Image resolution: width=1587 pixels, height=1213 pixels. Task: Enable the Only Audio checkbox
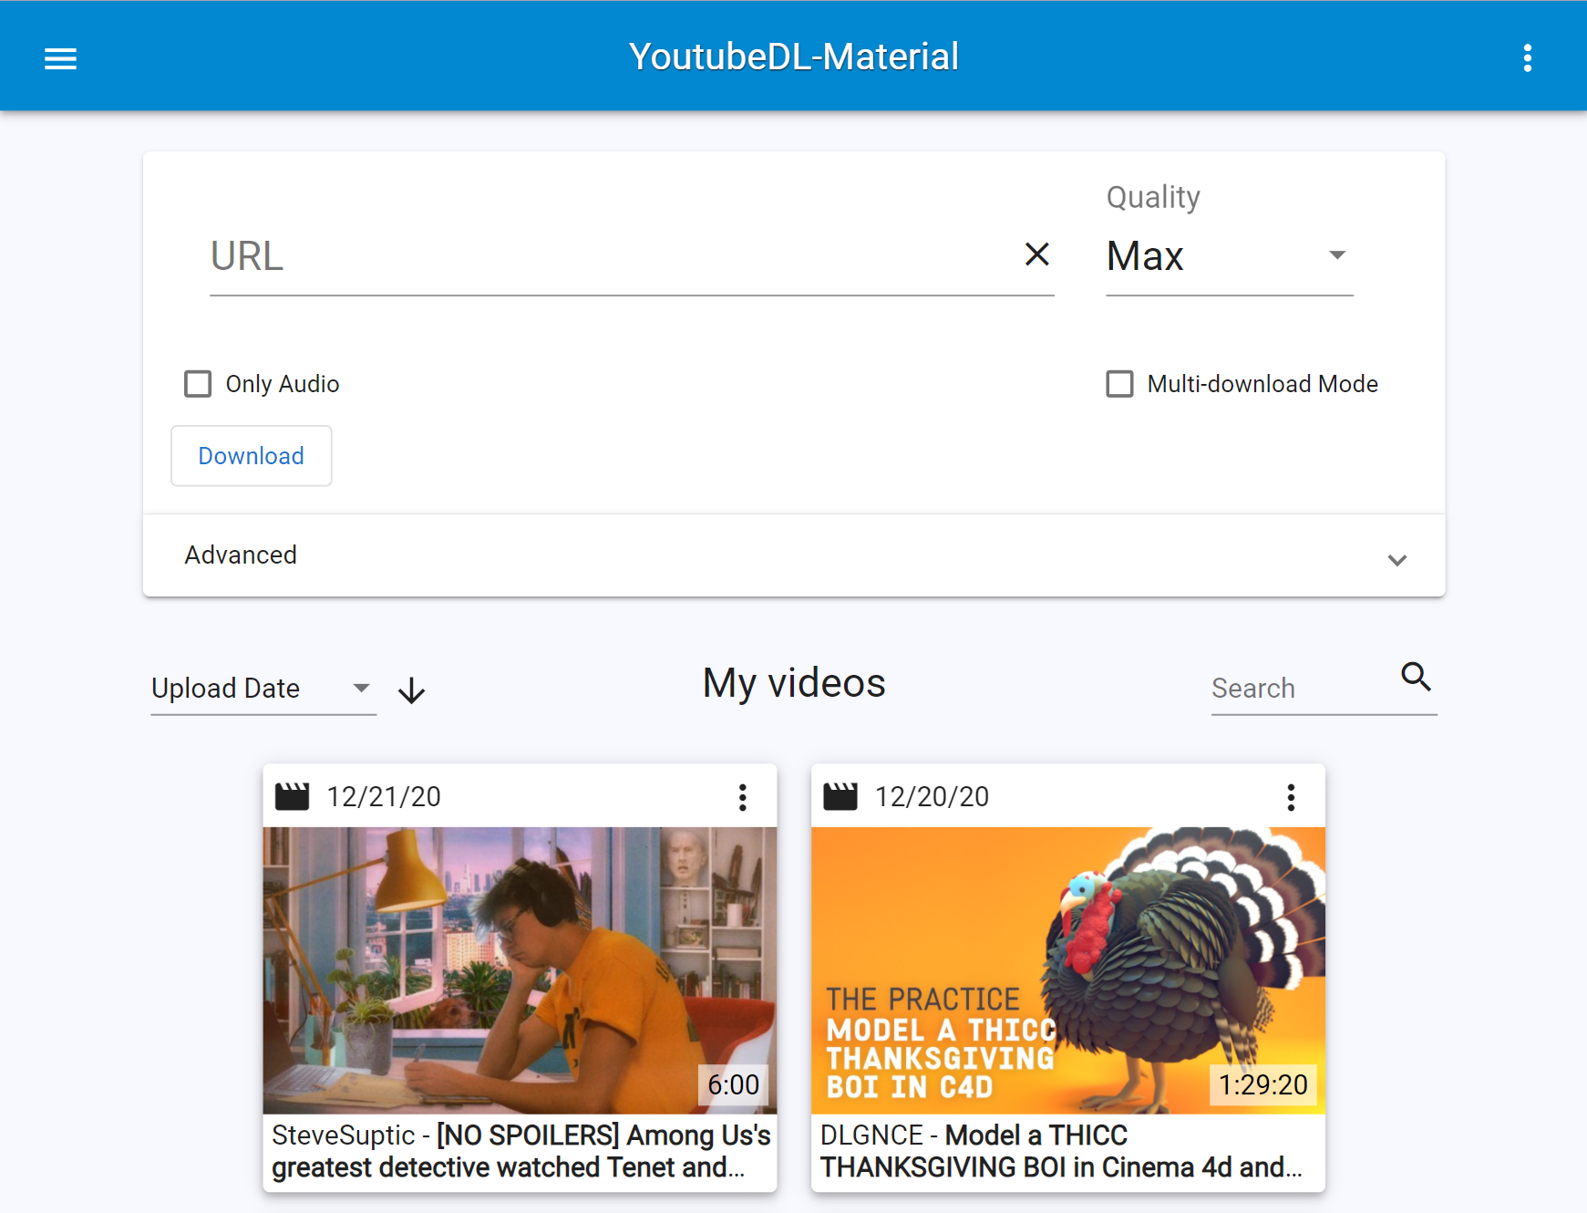coord(198,384)
